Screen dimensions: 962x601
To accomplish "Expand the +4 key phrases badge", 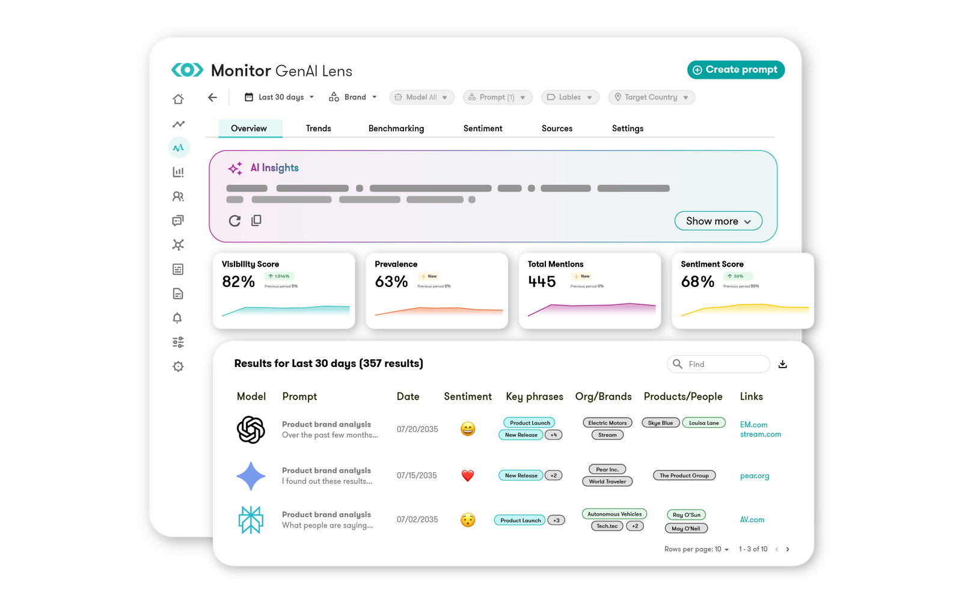I will pyautogui.click(x=554, y=435).
